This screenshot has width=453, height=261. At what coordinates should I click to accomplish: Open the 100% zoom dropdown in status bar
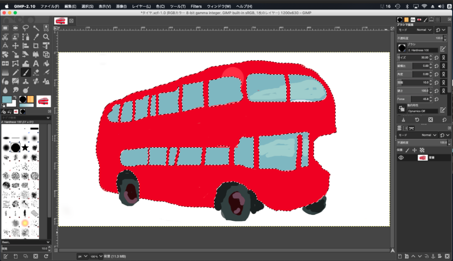click(96, 256)
